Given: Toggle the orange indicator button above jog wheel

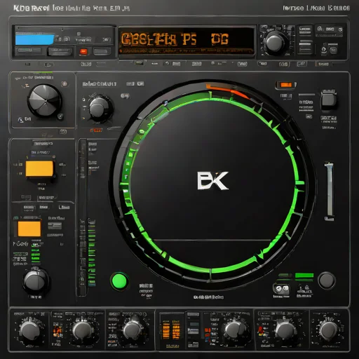Looking at the screenshot, I should pos(285,85).
